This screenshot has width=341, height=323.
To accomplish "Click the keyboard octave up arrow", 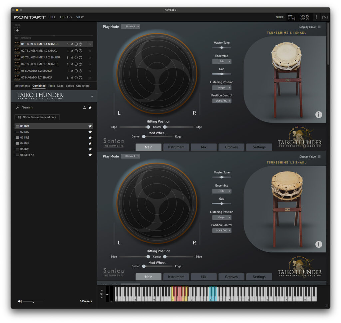I will 101,290.
